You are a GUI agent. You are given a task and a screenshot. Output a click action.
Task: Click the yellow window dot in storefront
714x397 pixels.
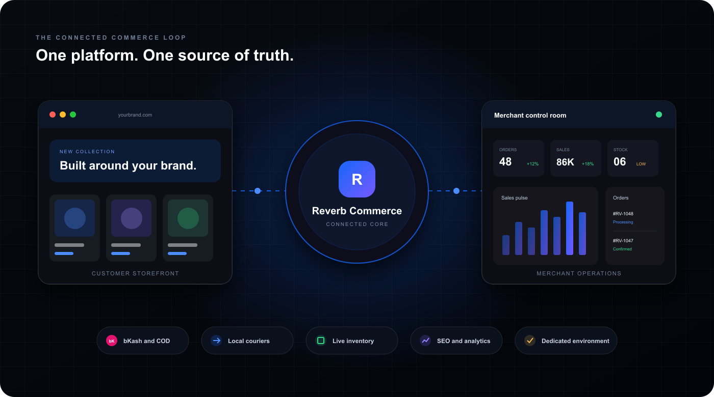tap(63, 115)
